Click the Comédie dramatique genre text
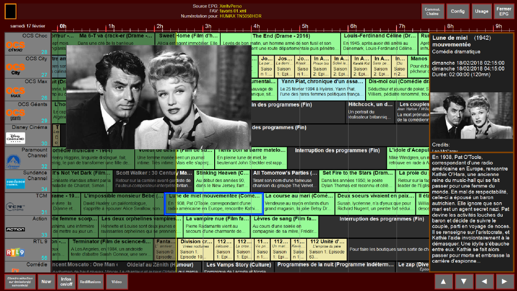Viewport: 517px width, 291px height. tap(456, 51)
